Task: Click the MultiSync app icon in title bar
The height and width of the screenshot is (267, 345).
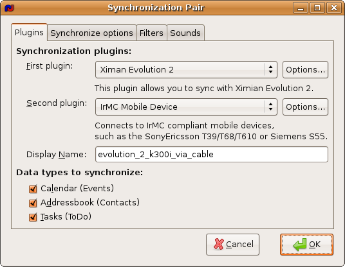Action: 9,8
